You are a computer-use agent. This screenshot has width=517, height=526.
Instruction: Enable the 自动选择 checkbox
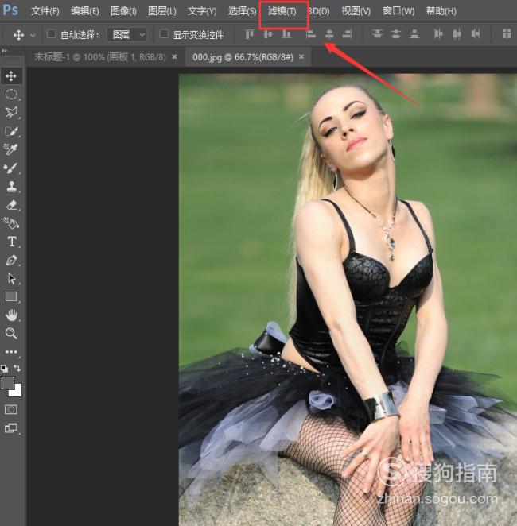pos(52,34)
